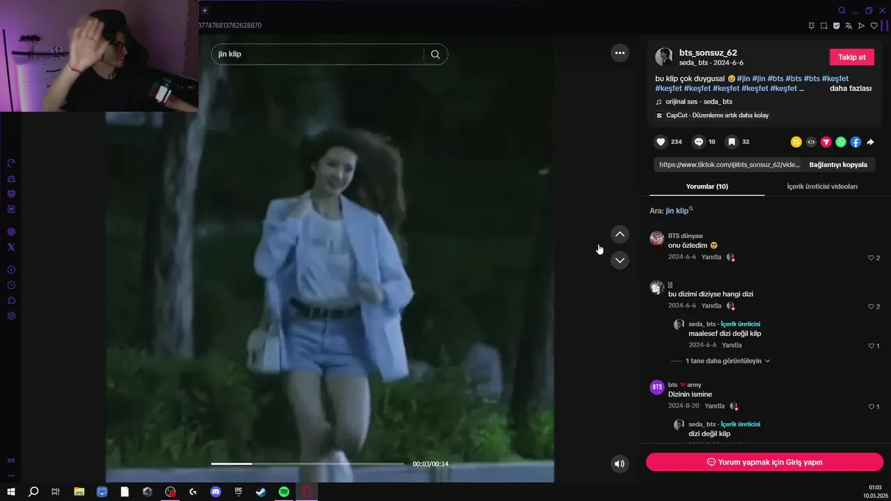This screenshot has width=891, height=501.
Task: Expand the caption with daha fazlası
Action: (x=851, y=88)
